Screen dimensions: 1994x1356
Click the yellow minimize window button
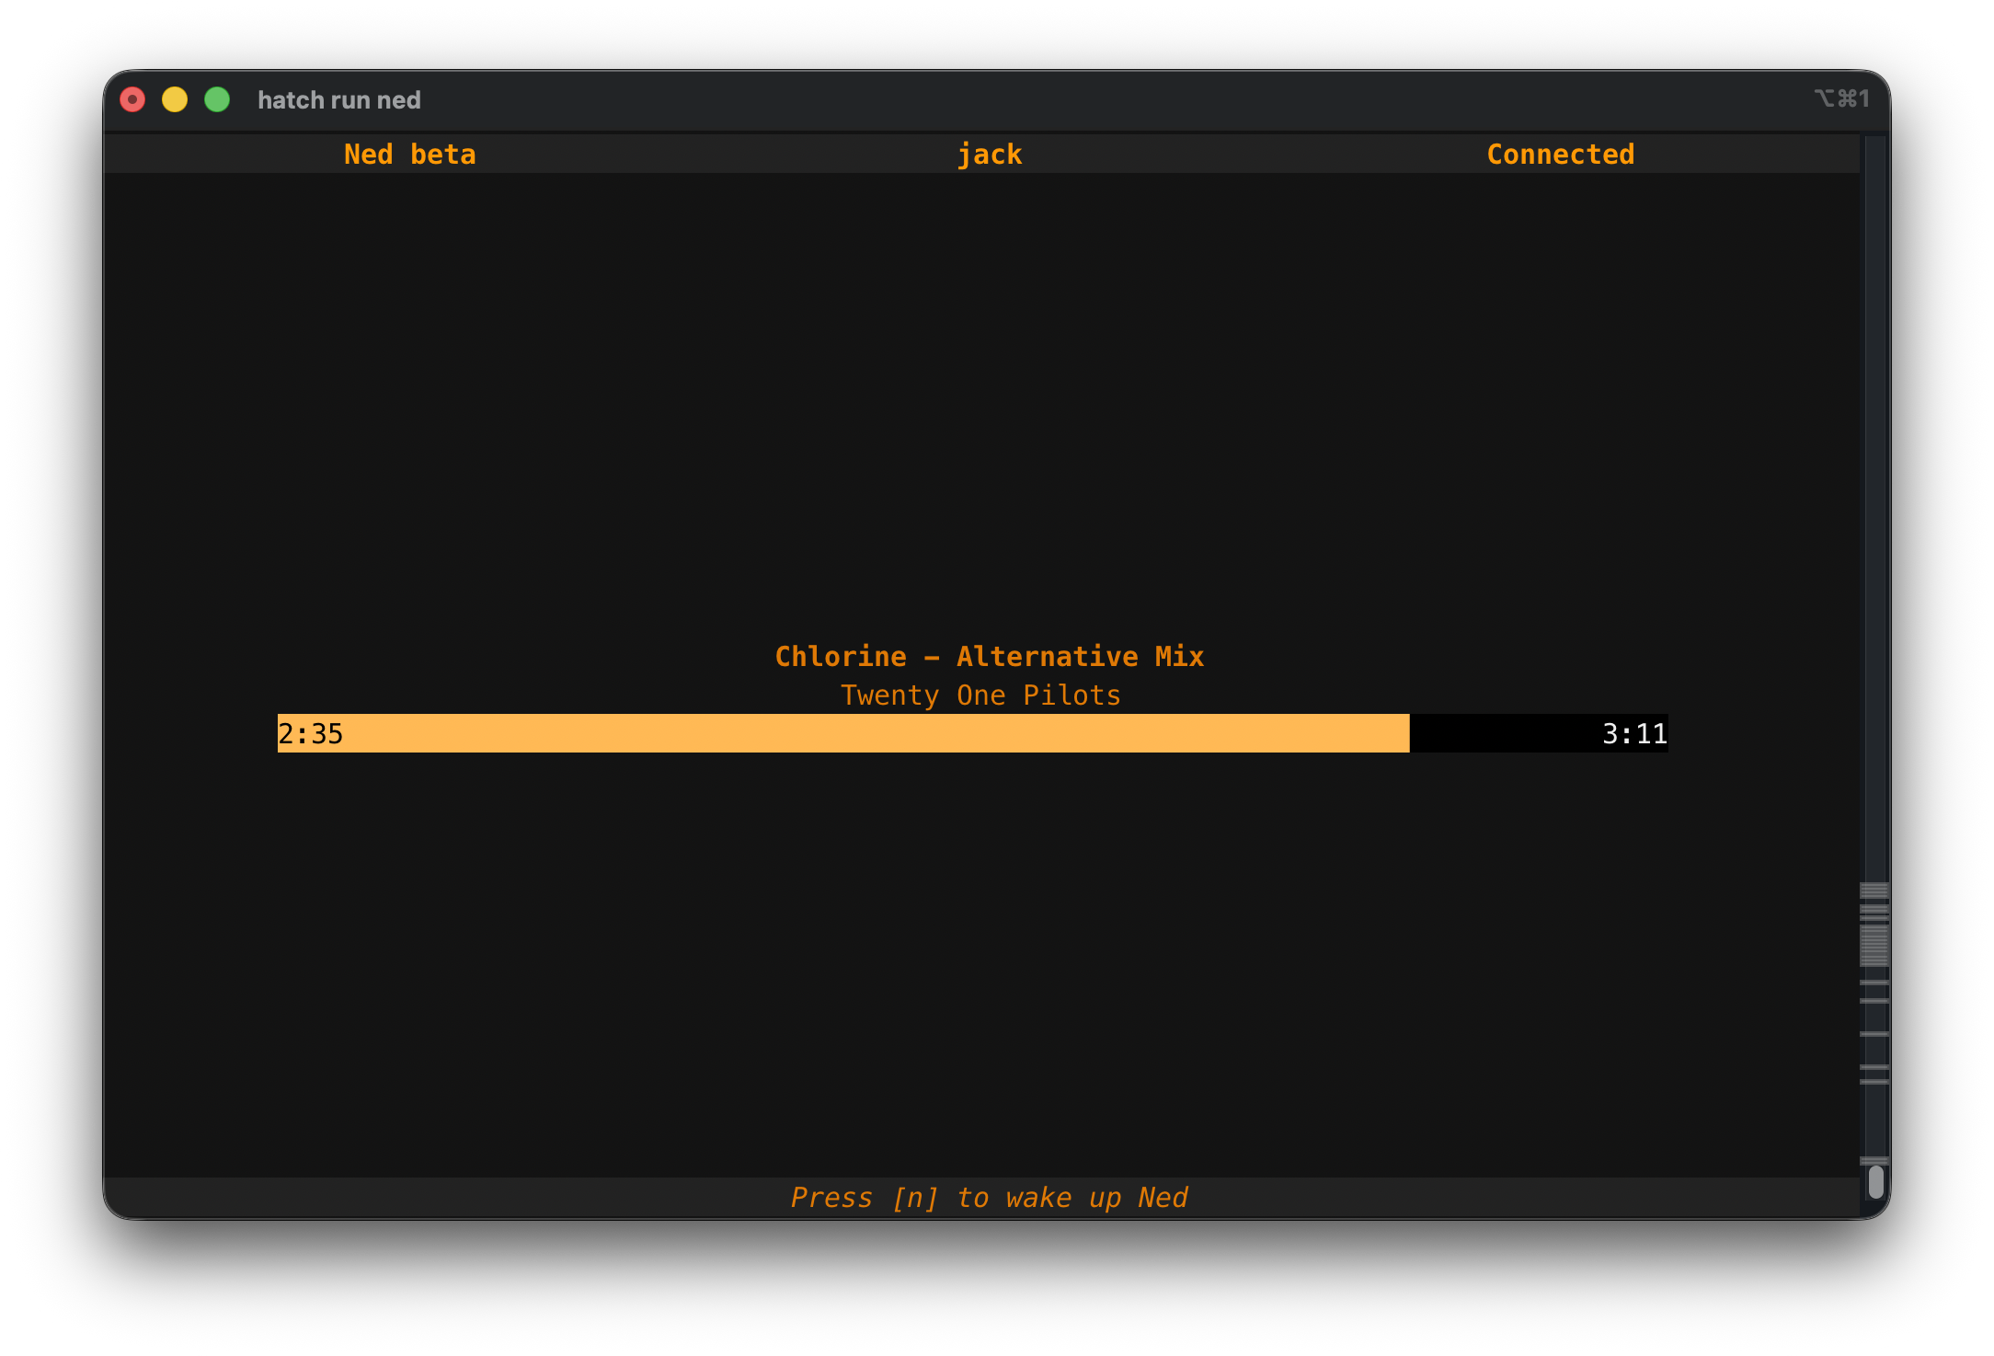point(175,99)
